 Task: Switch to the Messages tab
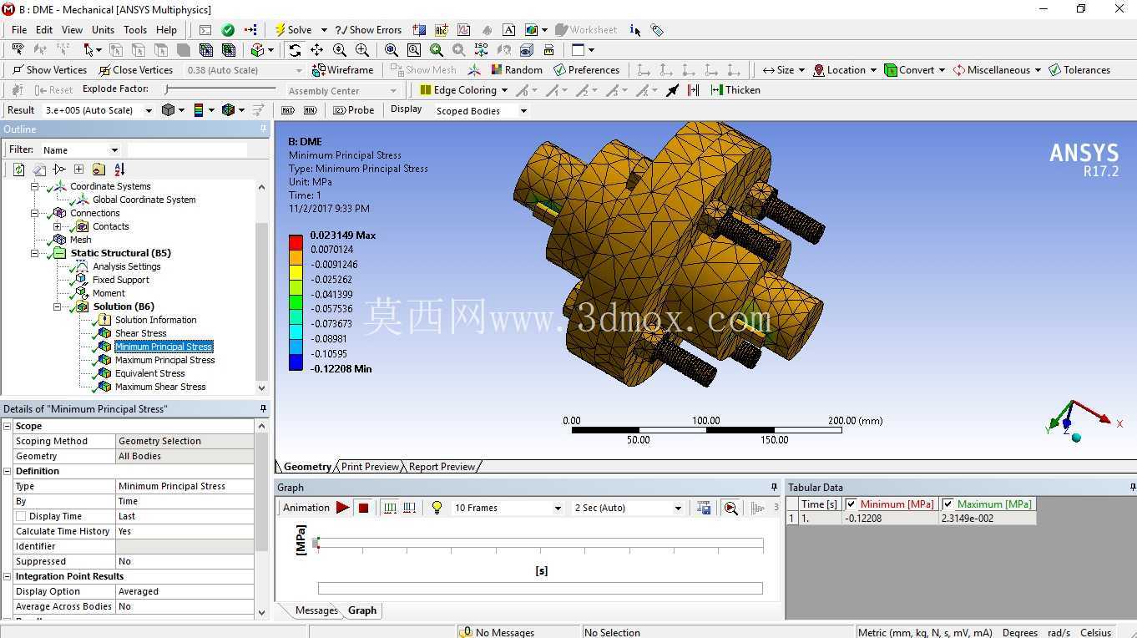(316, 610)
